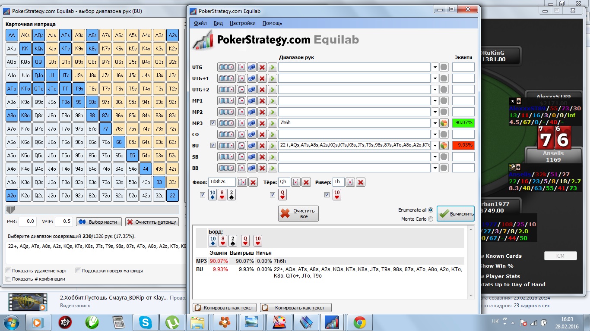Viewport: 590px width, 331px height.
Task: Expand MP3 range dropdown arrow
Action: (x=434, y=123)
